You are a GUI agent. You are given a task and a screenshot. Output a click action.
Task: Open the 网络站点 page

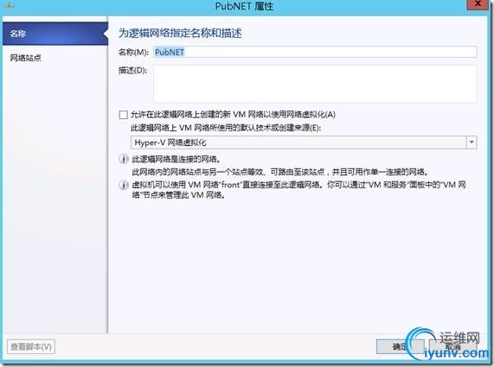26,58
